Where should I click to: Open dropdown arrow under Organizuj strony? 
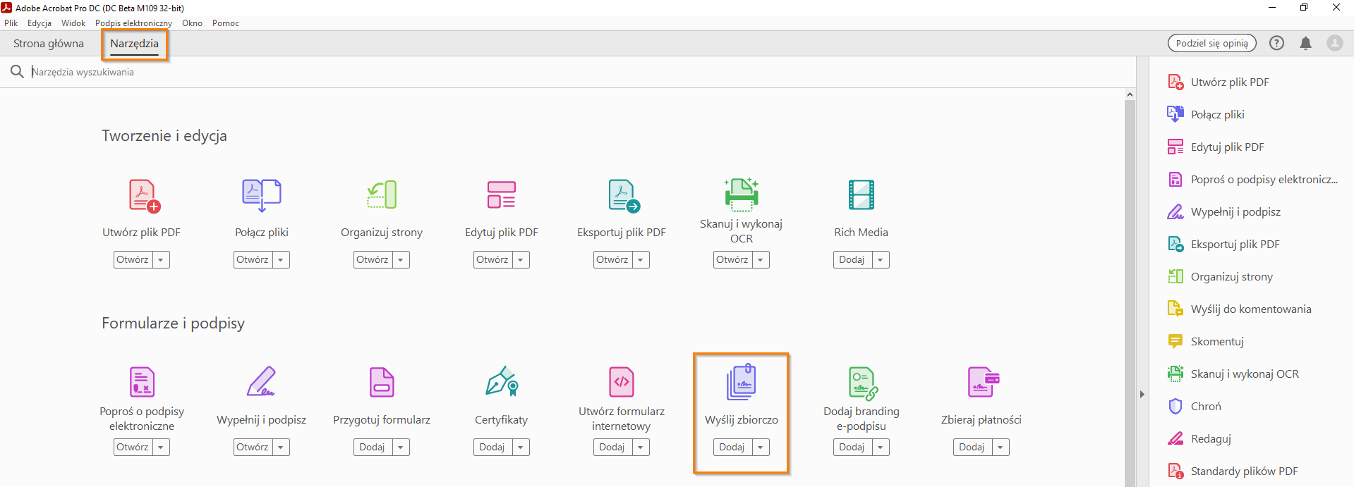pos(401,260)
